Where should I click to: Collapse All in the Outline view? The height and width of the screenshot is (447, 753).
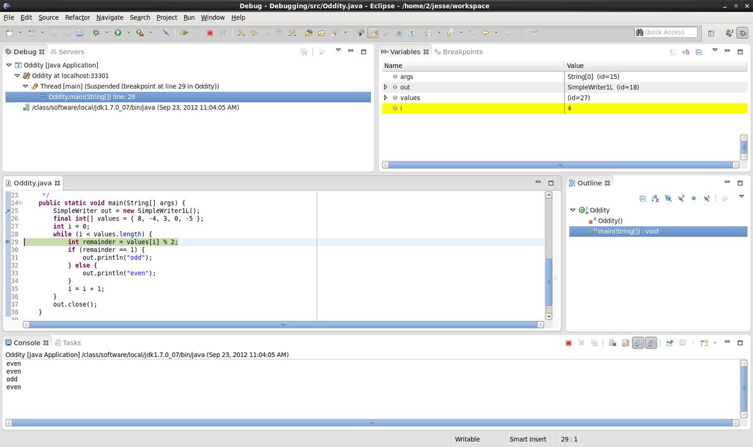coord(643,198)
